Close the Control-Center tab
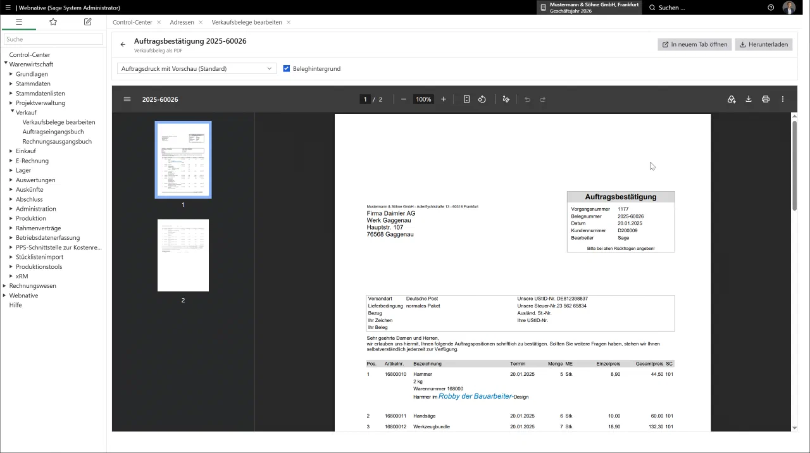Viewport: 810px width, 453px height. click(159, 22)
